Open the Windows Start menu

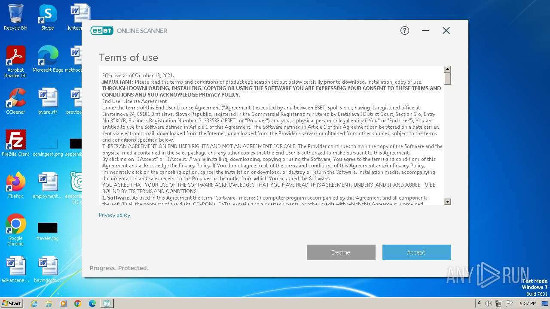12,303
